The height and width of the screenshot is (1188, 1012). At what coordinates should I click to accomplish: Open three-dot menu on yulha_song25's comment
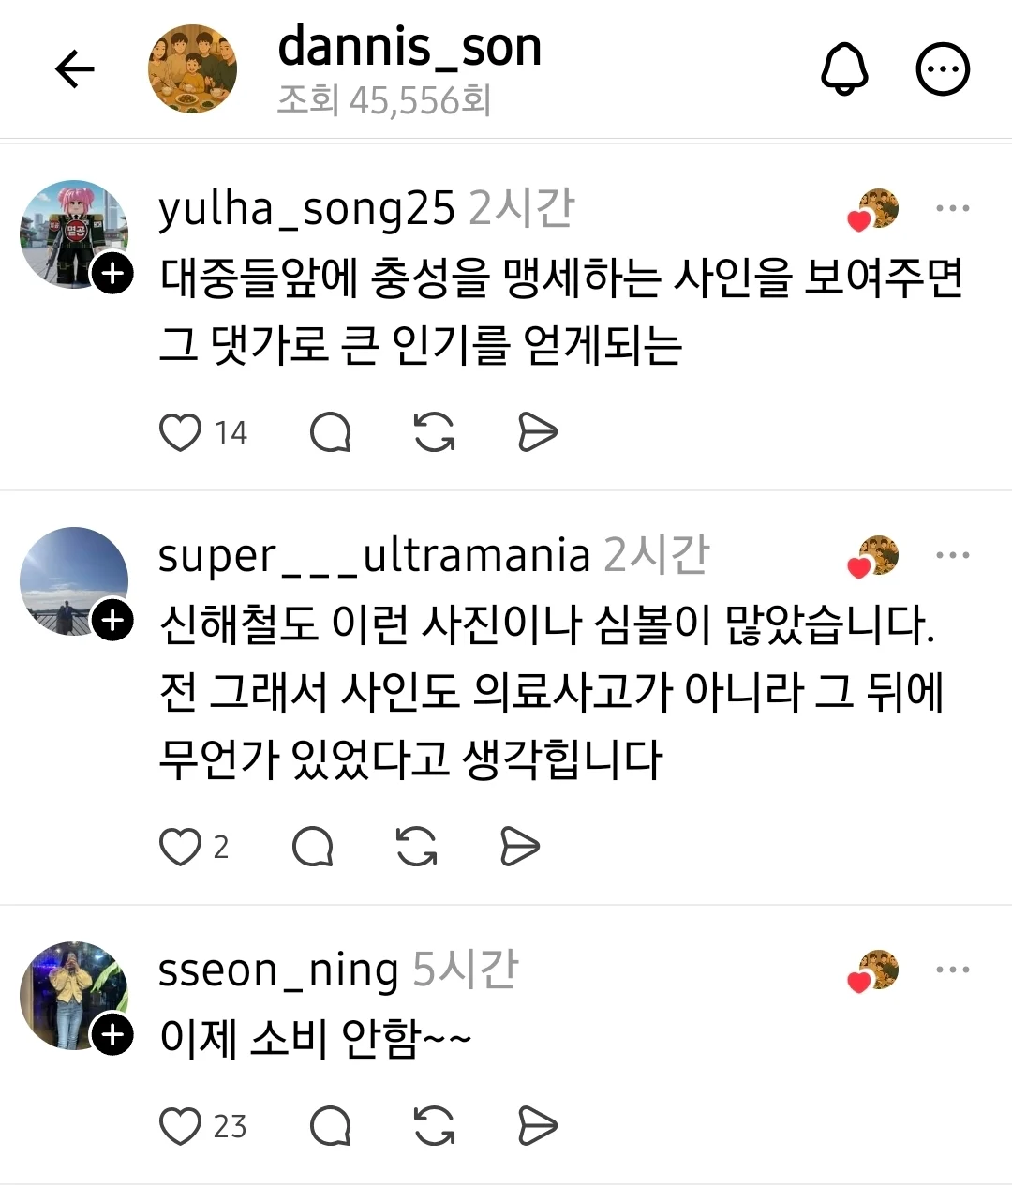953,208
